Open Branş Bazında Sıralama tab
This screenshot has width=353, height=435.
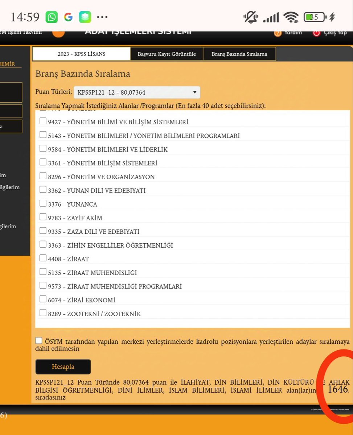click(239, 54)
